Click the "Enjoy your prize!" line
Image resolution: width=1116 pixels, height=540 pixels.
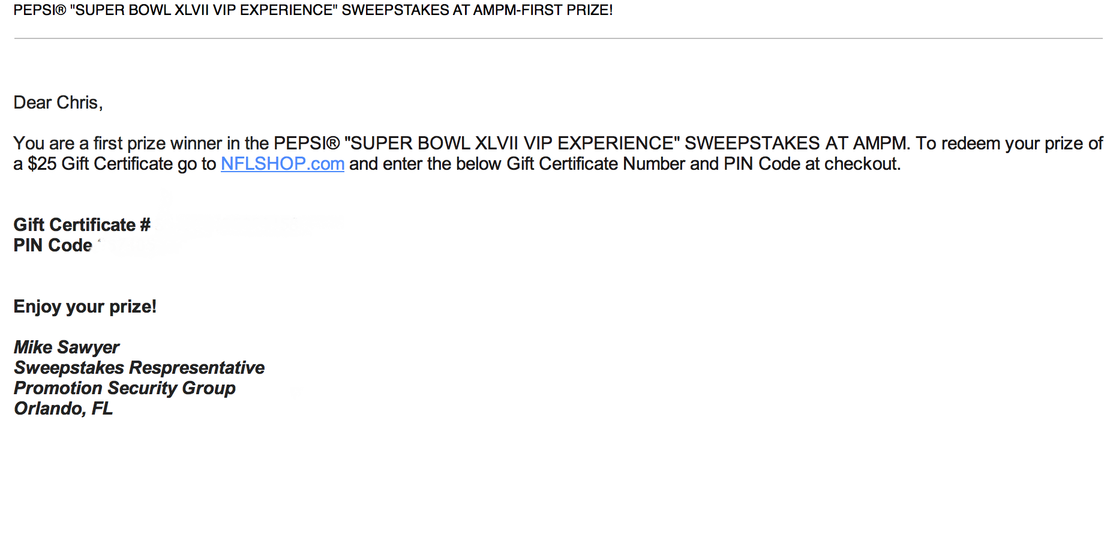[85, 307]
